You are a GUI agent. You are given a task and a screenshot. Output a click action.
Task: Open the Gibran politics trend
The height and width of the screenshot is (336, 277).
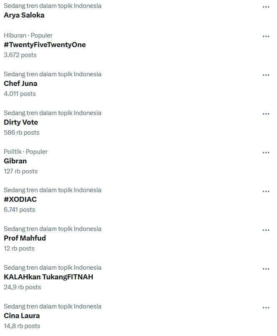point(15,161)
